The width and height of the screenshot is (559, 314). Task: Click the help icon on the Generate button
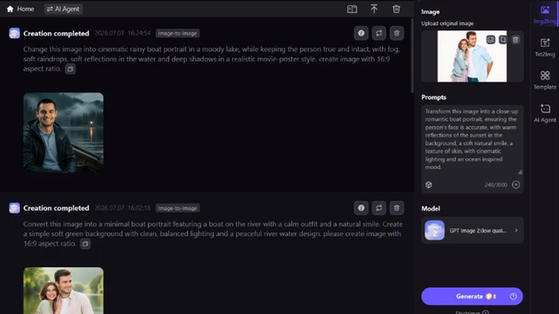[514, 296]
